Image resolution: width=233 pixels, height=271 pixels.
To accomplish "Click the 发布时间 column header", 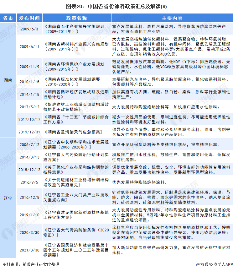I will click(x=29, y=18).
